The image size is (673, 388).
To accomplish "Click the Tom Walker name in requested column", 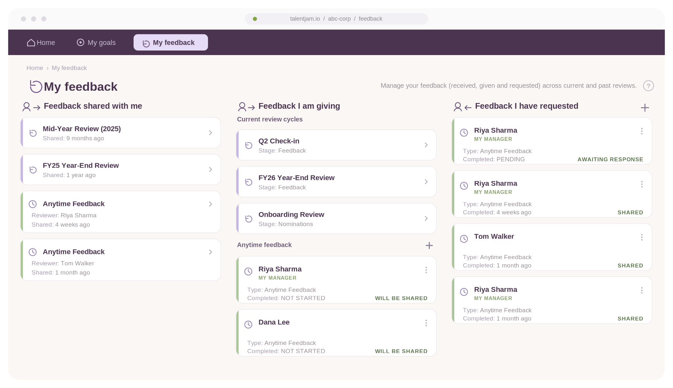I will (494, 236).
